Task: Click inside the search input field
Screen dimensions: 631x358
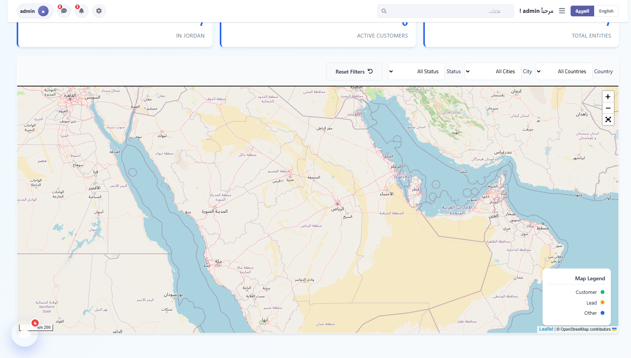Action: 444,11
